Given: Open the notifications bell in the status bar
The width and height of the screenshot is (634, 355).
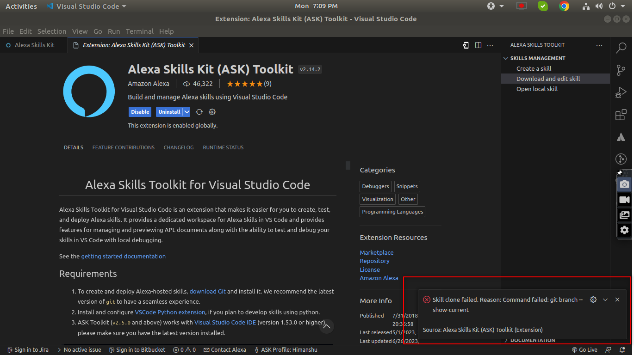Looking at the screenshot, I should [x=622, y=350].
